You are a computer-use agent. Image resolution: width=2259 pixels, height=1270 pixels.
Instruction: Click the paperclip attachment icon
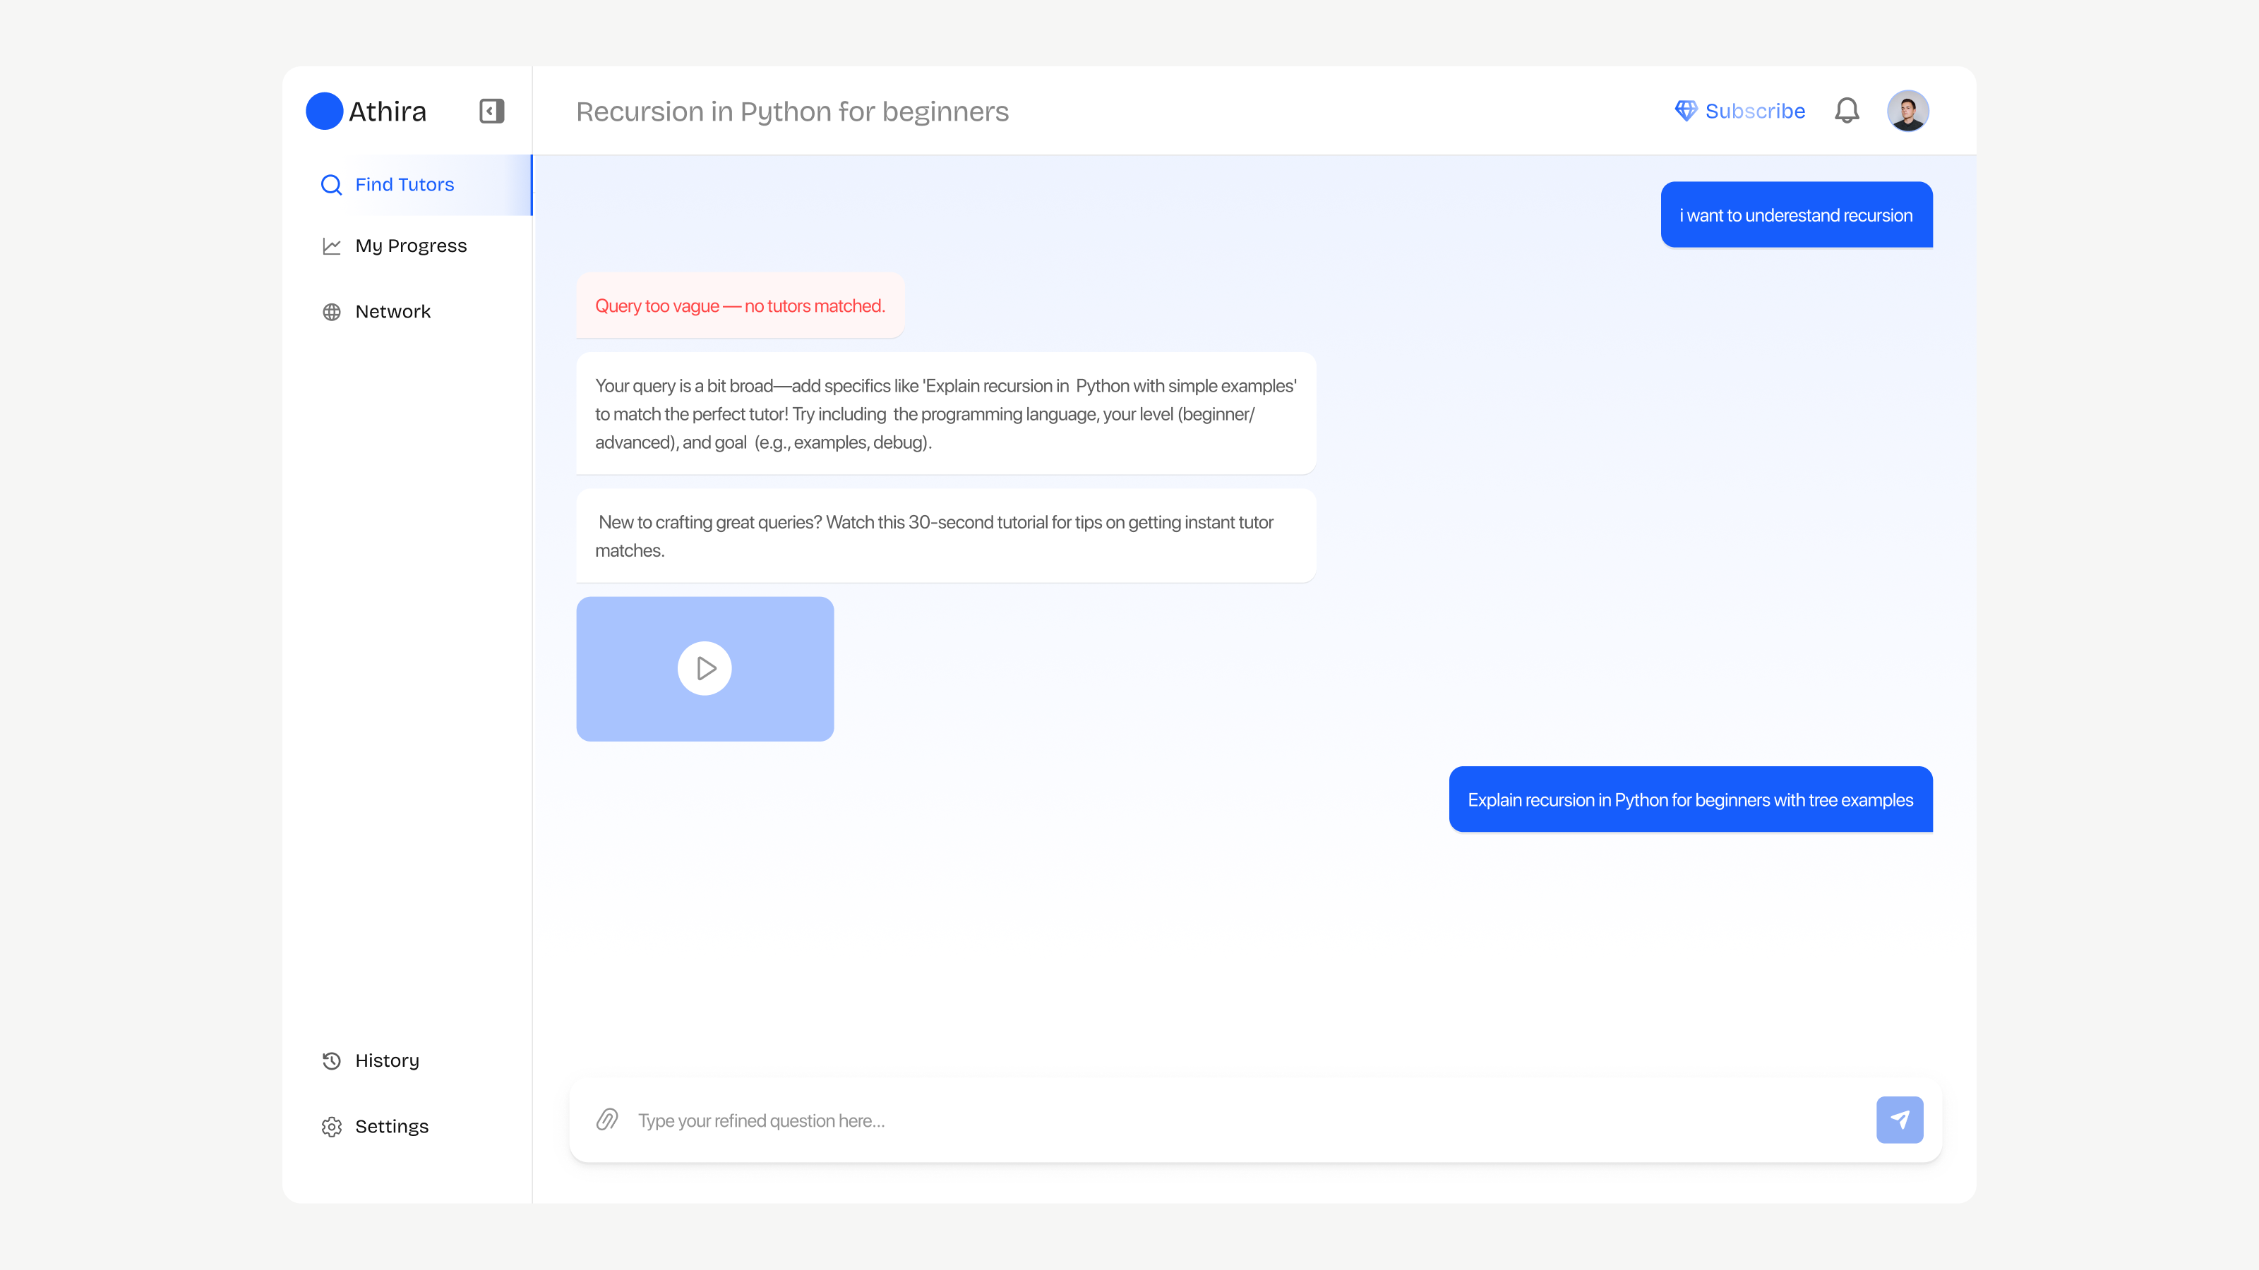pyautogui.click(x=607, y=1119)
